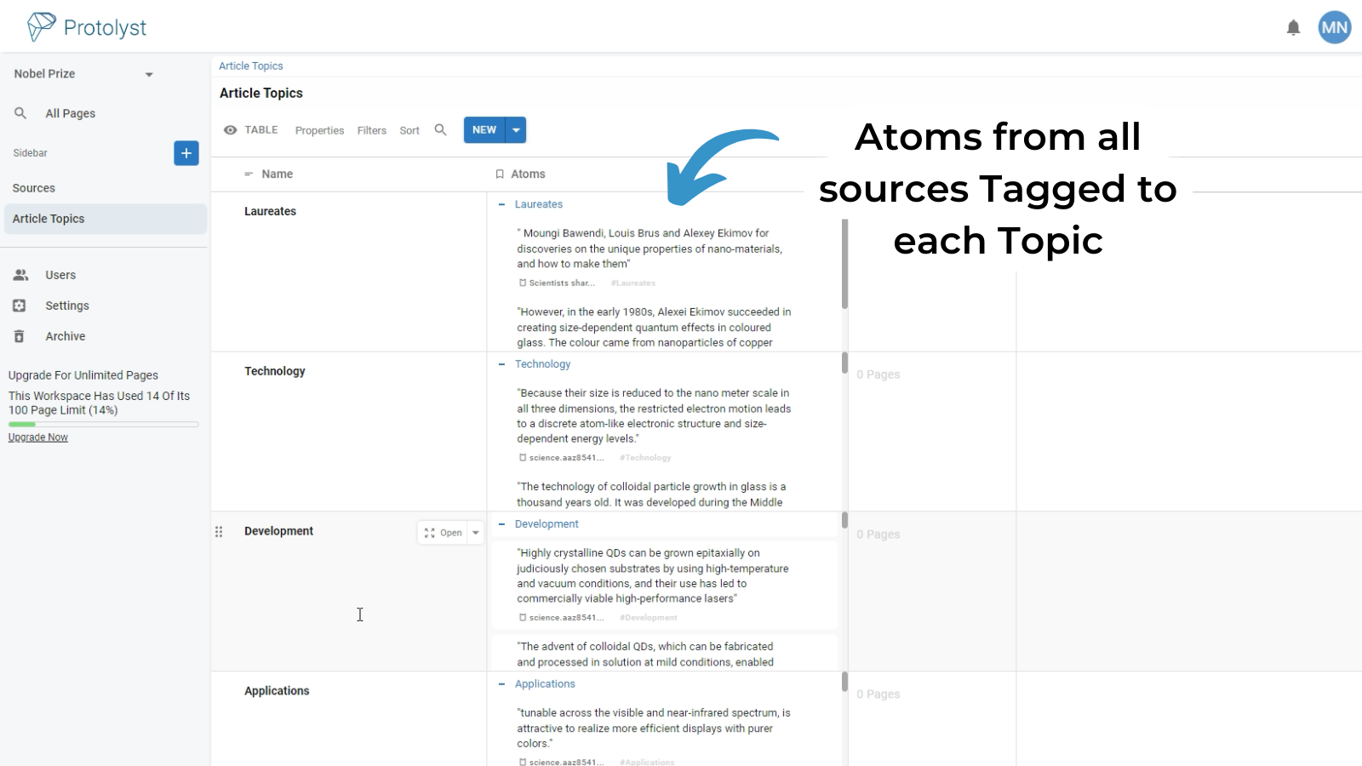Image resolution: width=1362 pixels, height=766 pixels.
Task: Collapse the Laureates atom group
Action: 501,204
